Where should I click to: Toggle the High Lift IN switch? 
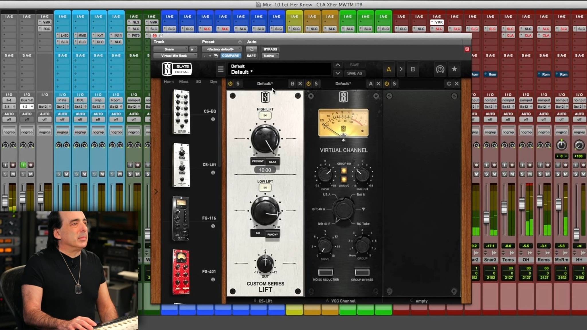tap(265, 115)
